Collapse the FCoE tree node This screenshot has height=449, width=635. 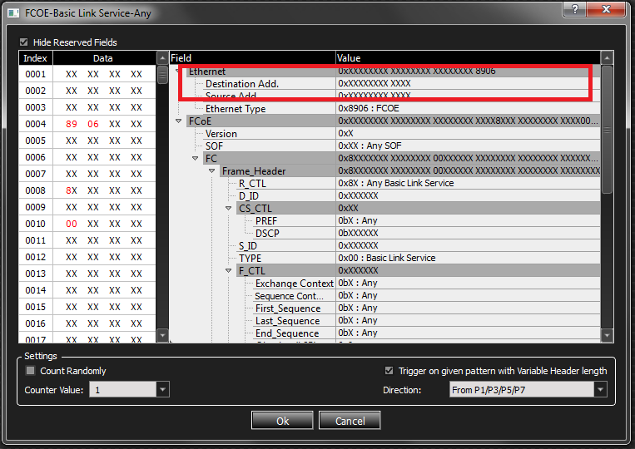pyautogui.click(x=179, y=121)
